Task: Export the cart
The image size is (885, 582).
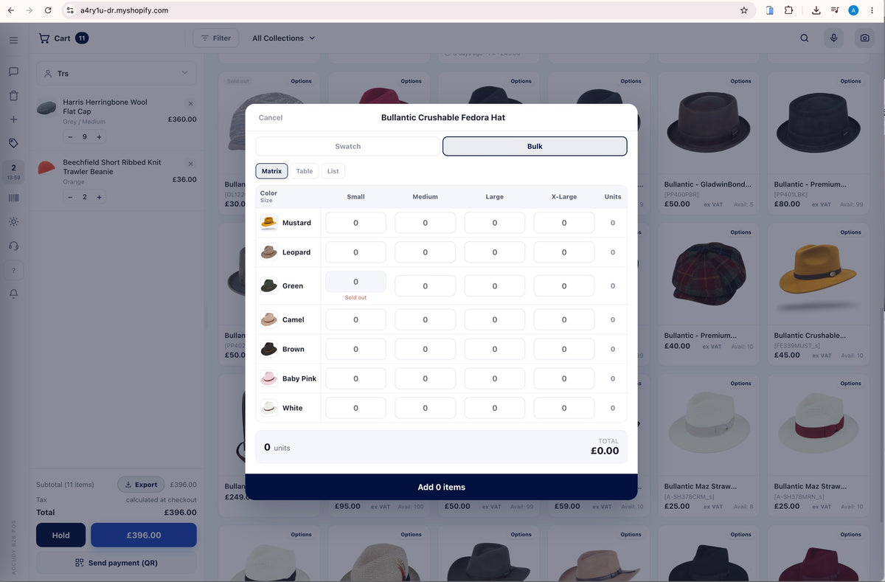Action: 141,485
